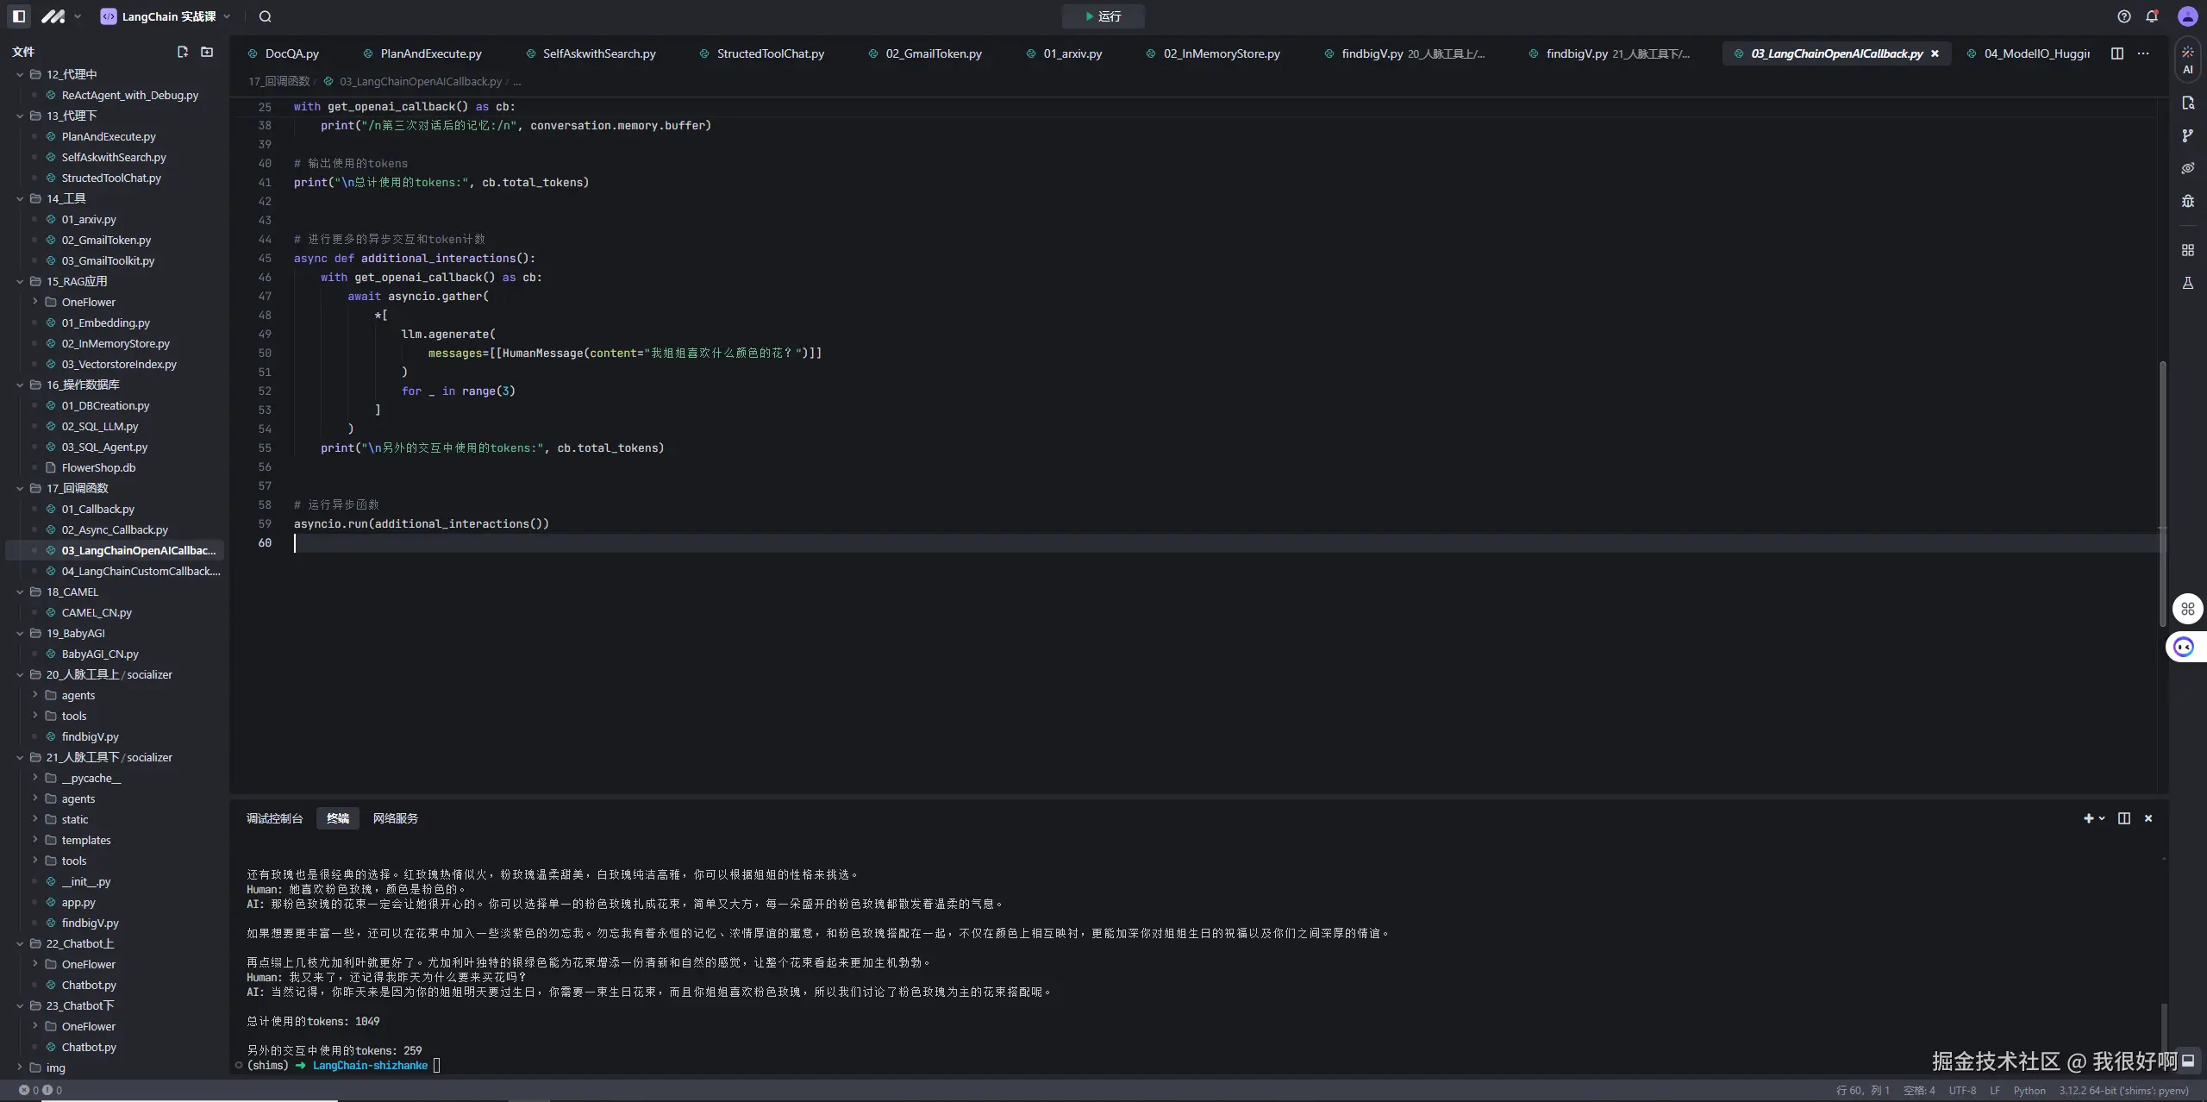This screenshot has width=2207, height=1102.
Task: Open the search icon in top bar
Action: pyautogui.click(x=265, y=16)
